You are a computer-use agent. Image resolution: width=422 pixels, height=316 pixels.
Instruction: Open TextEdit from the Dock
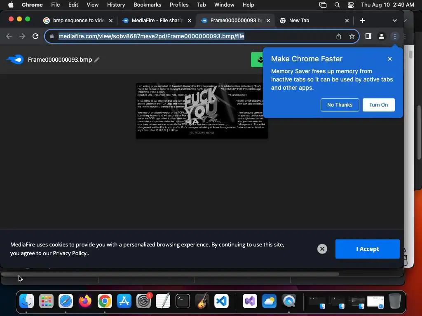(163, 301)
